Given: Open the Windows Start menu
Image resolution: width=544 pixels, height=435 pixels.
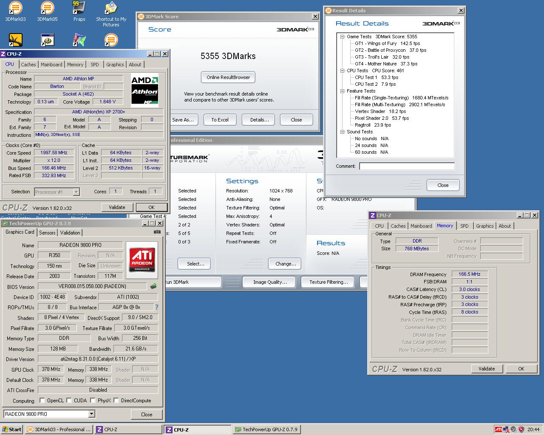Looking at the screenshot, I should [12, 429].
